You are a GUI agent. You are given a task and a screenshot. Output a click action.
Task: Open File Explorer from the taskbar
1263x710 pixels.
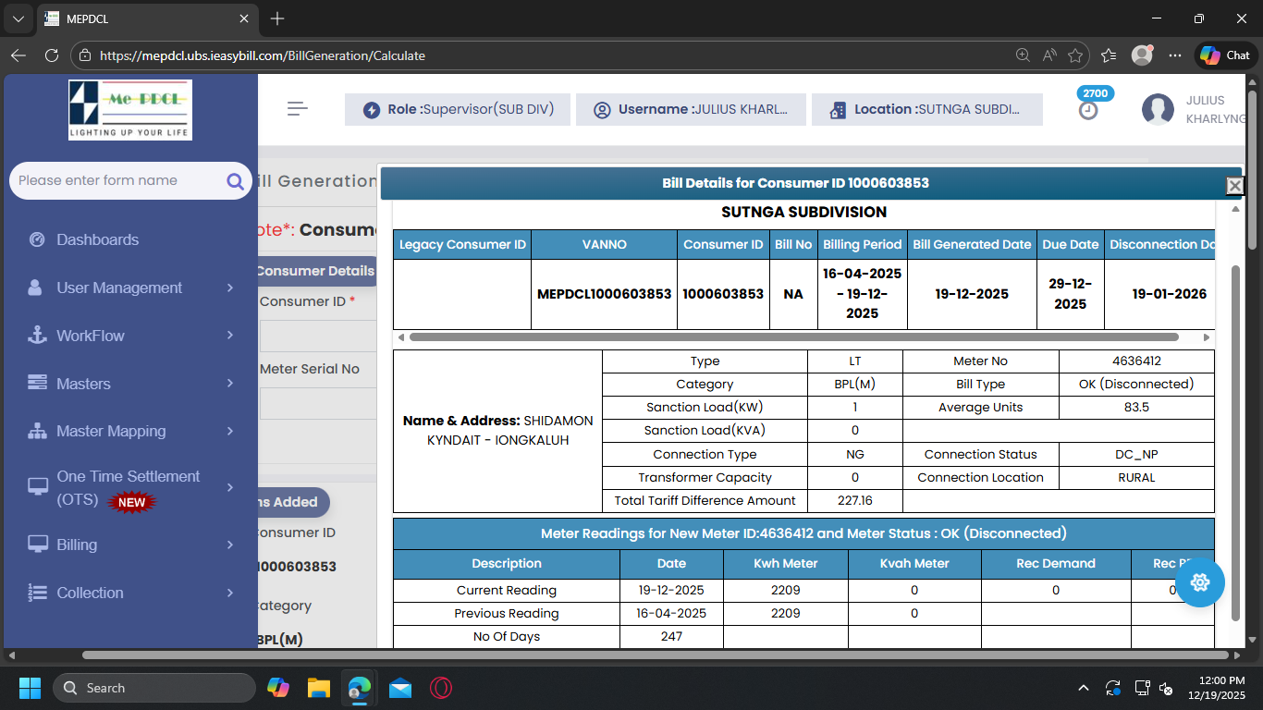point(319,688)
